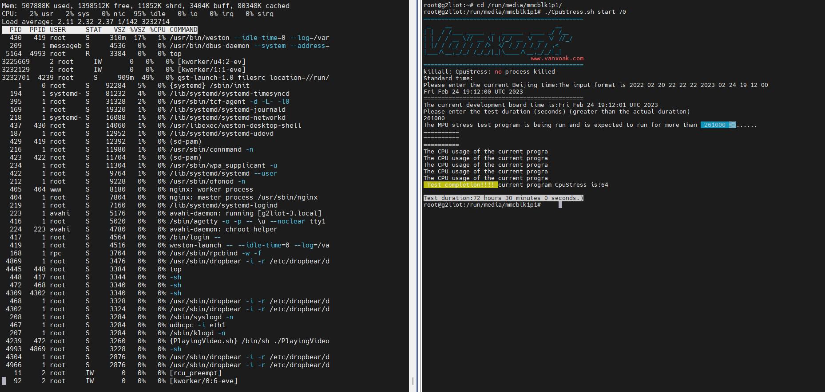825x392 pixels.
Task: Click the left pane cursor block at bottom
Action: (x=4, y=381)
